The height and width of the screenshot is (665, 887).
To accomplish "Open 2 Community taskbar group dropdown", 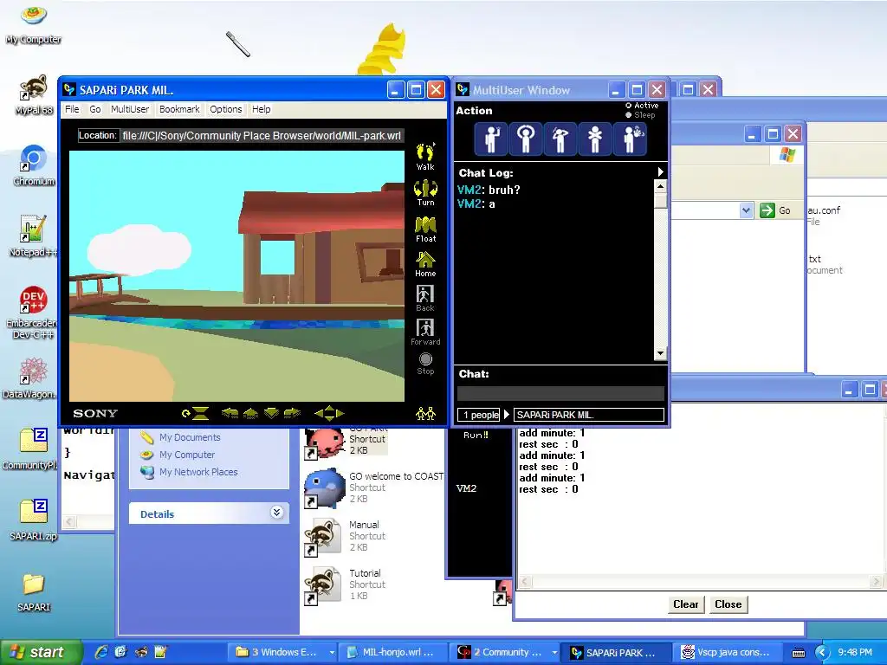I will point(554,653).
